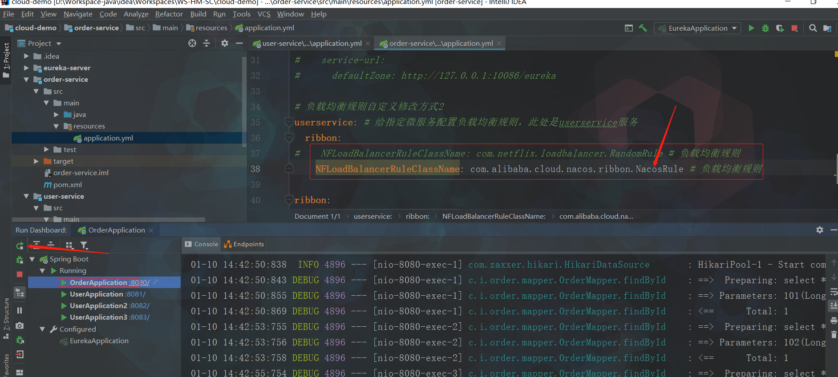Toggle the Run Dashboard filter funnel
The image size is (838, 377).
[x=84, y=245]
